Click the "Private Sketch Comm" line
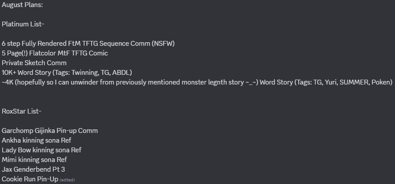The image size is (395, 184). click(x=34, y=63)
